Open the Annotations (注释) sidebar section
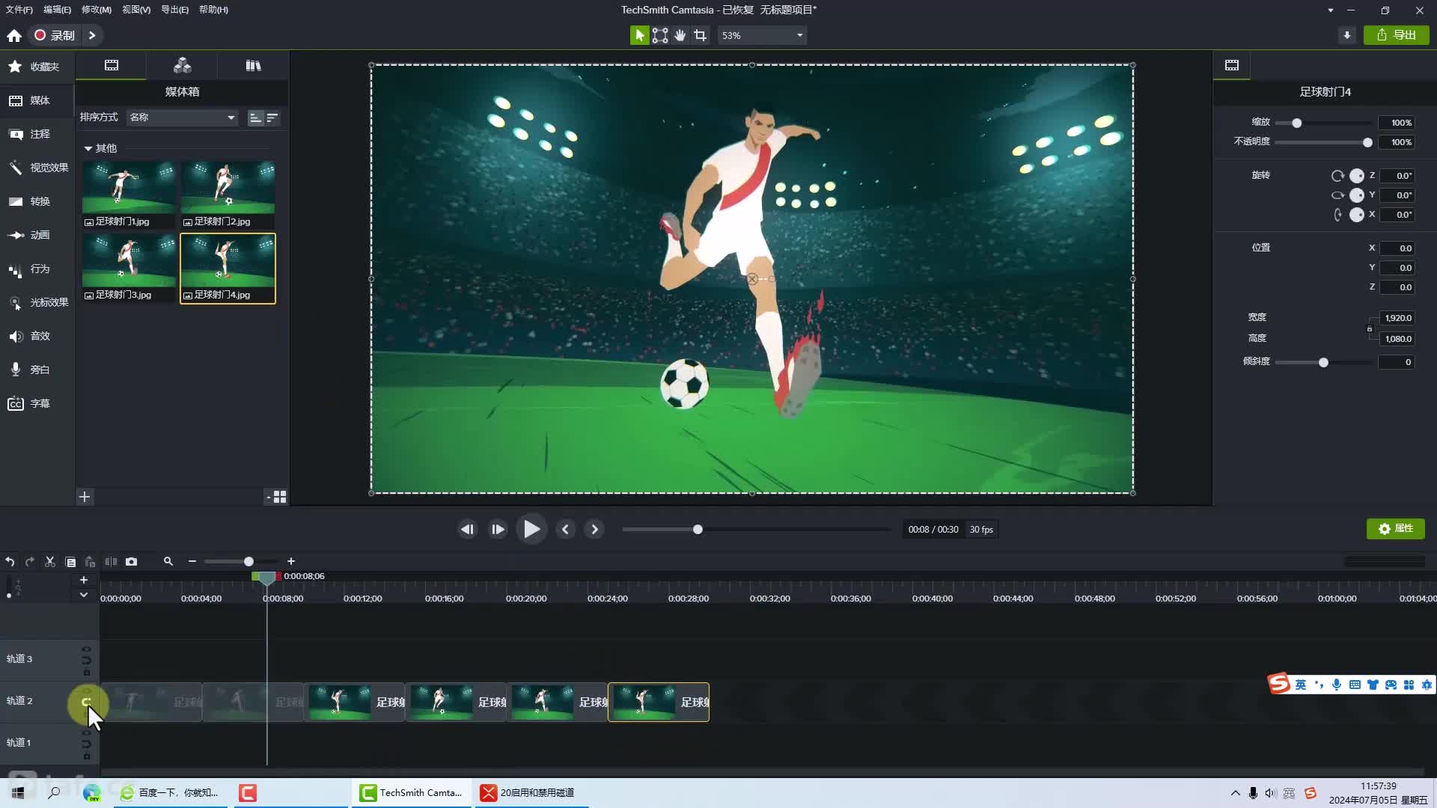Viewport: 1437px width, 808px height. 37,134
